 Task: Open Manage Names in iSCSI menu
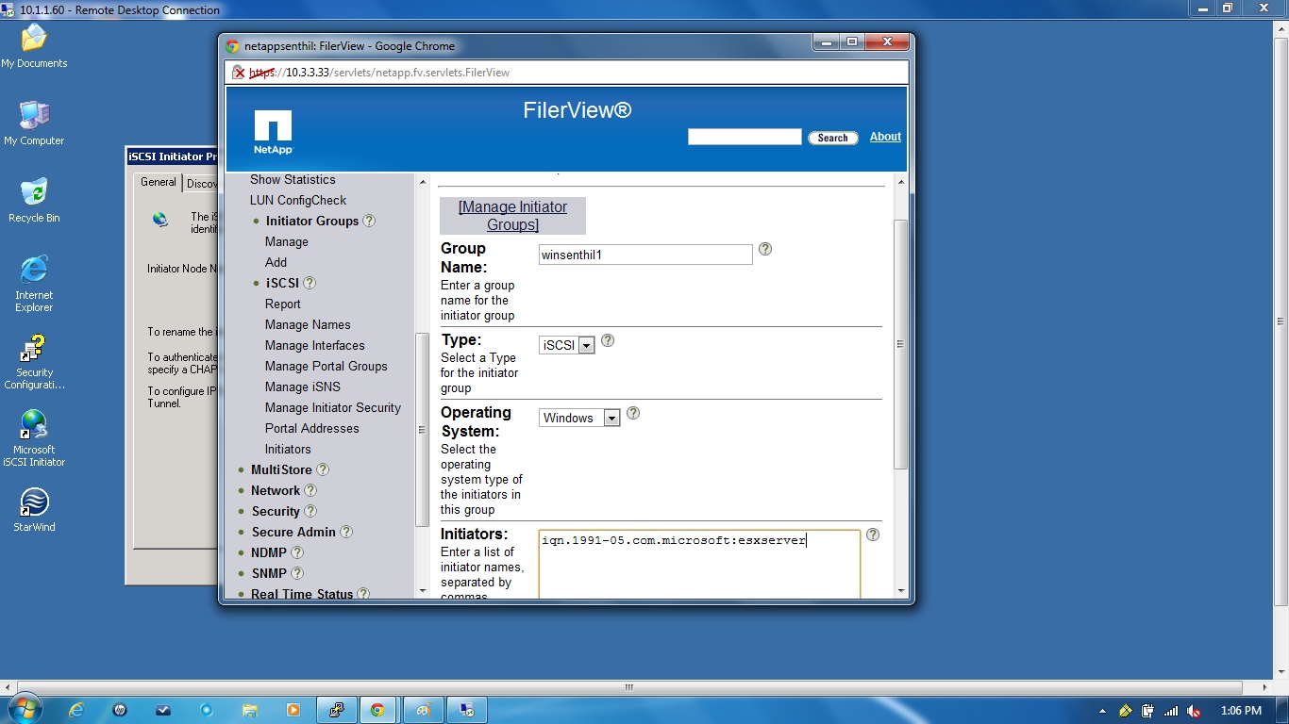point(308,324)
